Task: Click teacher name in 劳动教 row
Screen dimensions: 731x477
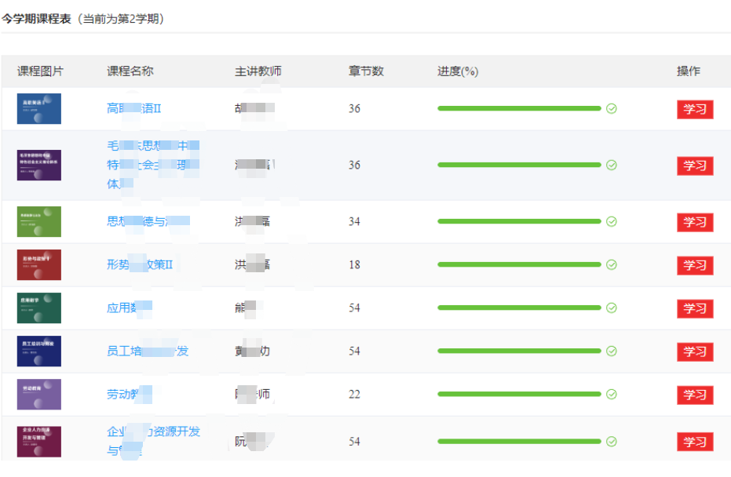Action: pos(252,394)
